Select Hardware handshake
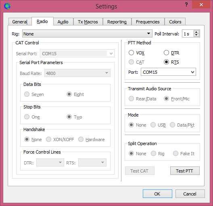Viewport: 213px width, 206px height. [x=92, y=139]
